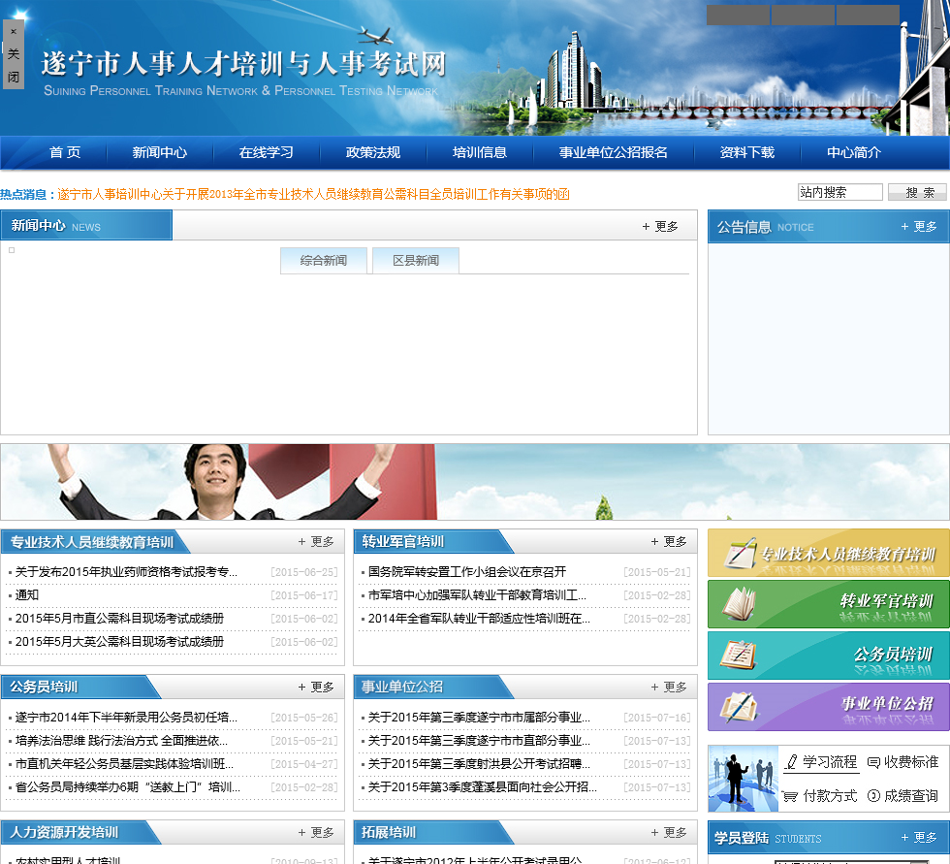Click the purple 事业单位公招 banner button
This screenshot has width=950, height=864.
(x=828, y=707)
